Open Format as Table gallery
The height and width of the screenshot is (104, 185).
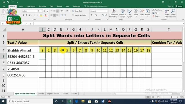click(123, 14)
